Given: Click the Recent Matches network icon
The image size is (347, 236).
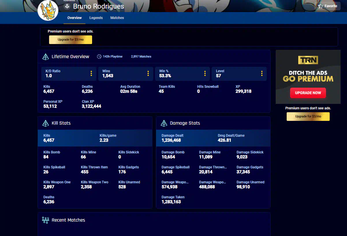Looking at the screenshot, I should [46, 220].
